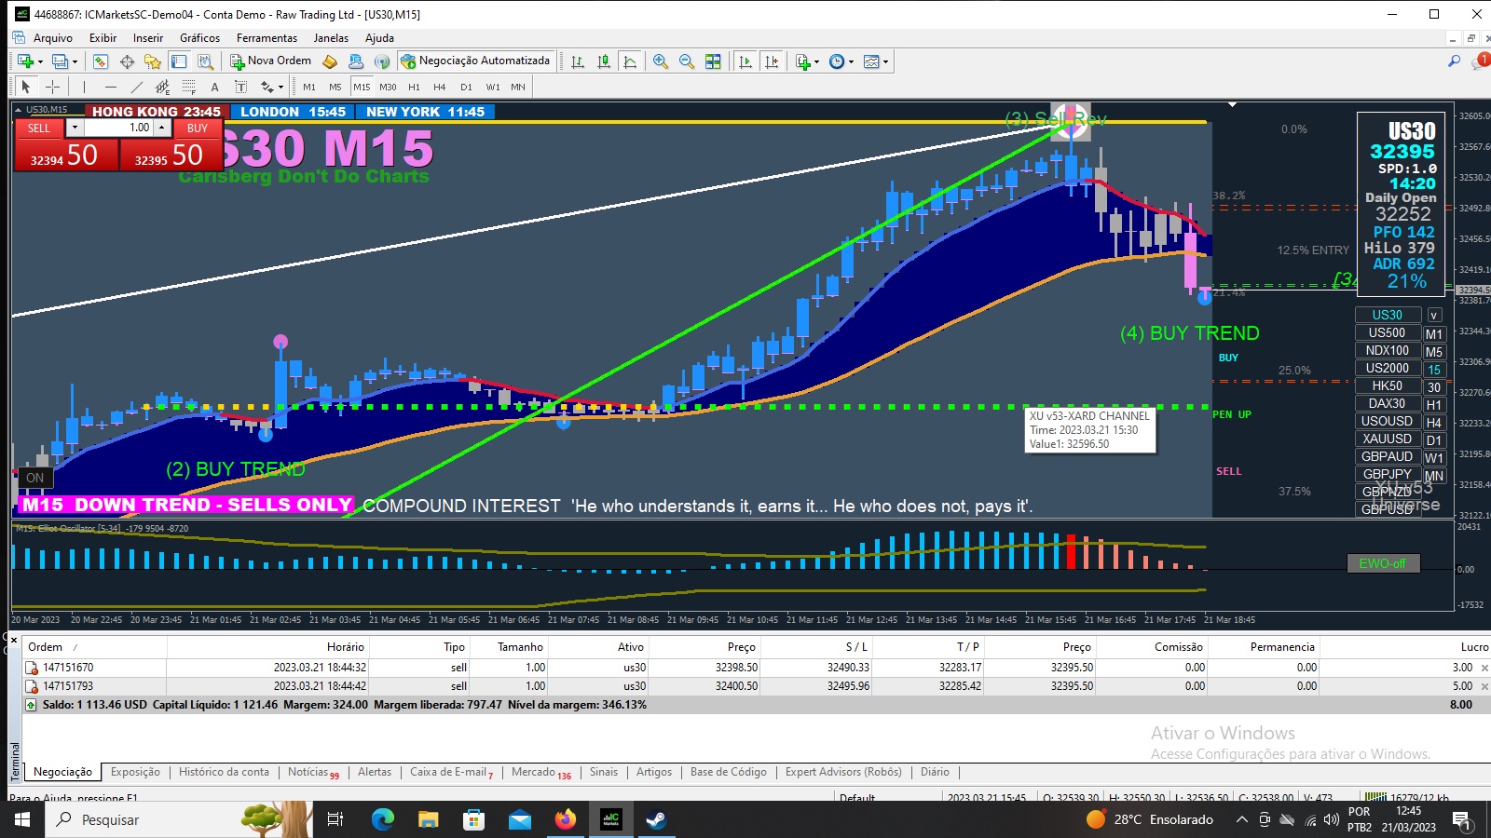This screenshot has width=1491, height=838.
Task: Click the tile windows icon
Action: (x=713, y=61)
